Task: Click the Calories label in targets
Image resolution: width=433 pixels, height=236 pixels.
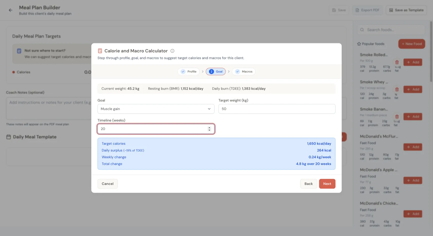Action: click(x=23, y=72)
